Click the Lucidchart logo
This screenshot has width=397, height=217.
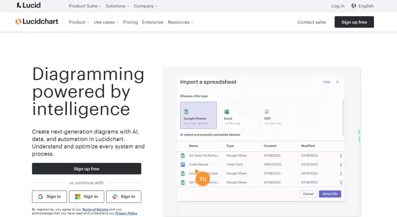tap(37, 22)
